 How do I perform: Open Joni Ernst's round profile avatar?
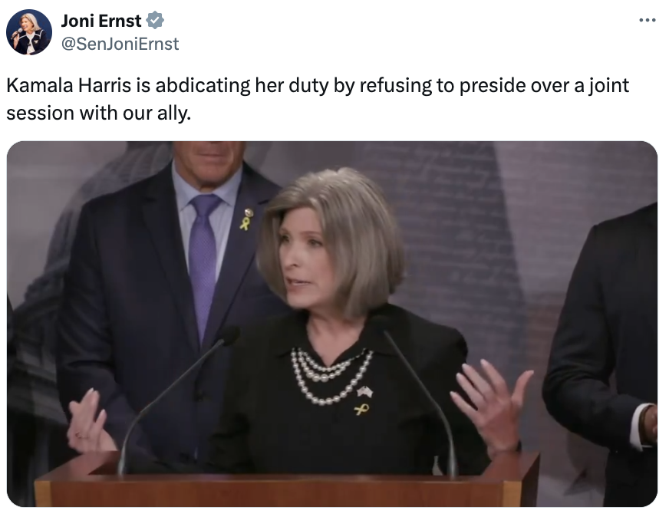pyautogui.click(x=29, y=32)
